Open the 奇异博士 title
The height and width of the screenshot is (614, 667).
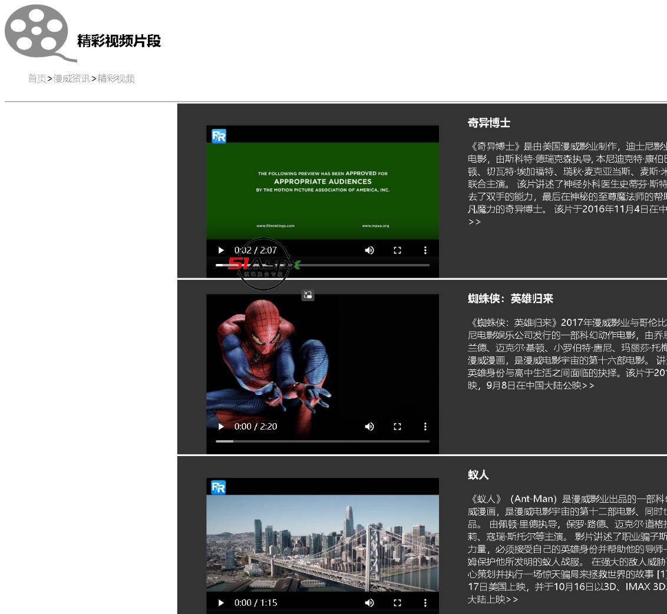click(489, 123)
